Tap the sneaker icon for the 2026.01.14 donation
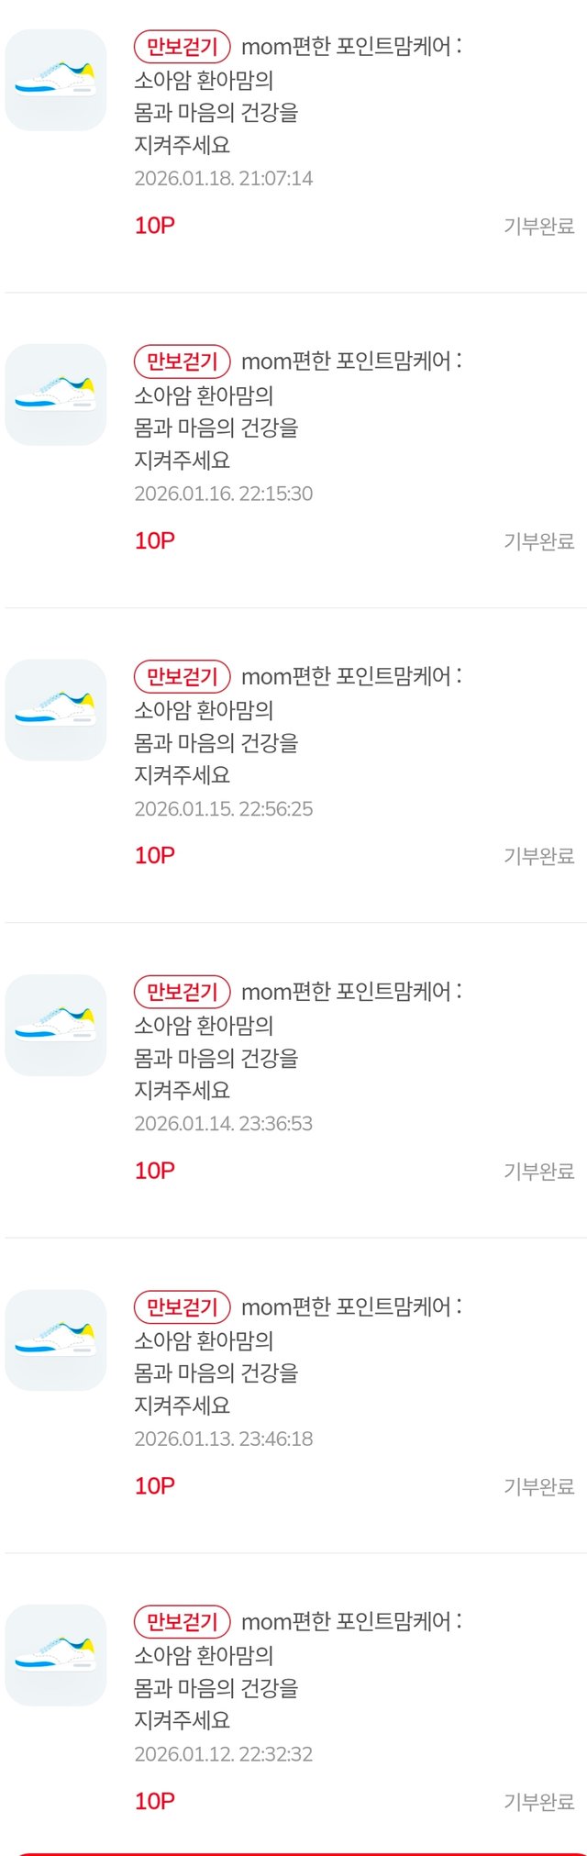 [56, 1025]
